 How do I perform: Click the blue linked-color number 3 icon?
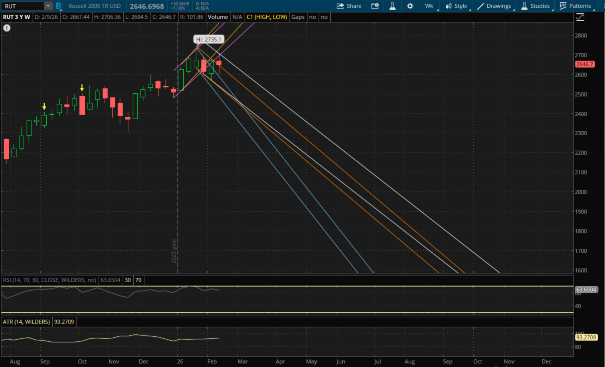coord(58,6)
